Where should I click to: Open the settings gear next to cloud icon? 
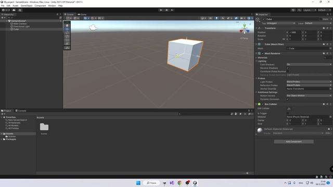pos(20,10)
